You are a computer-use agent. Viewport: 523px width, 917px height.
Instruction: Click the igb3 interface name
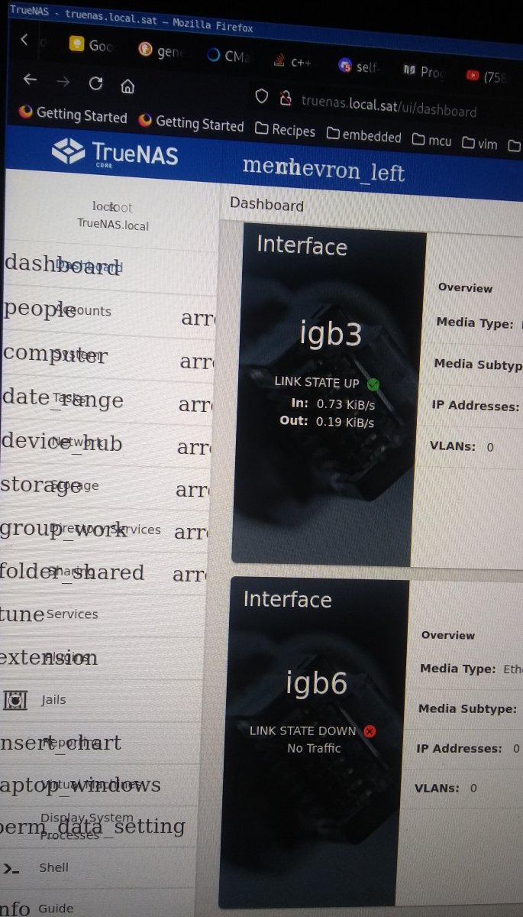(330, 334)
